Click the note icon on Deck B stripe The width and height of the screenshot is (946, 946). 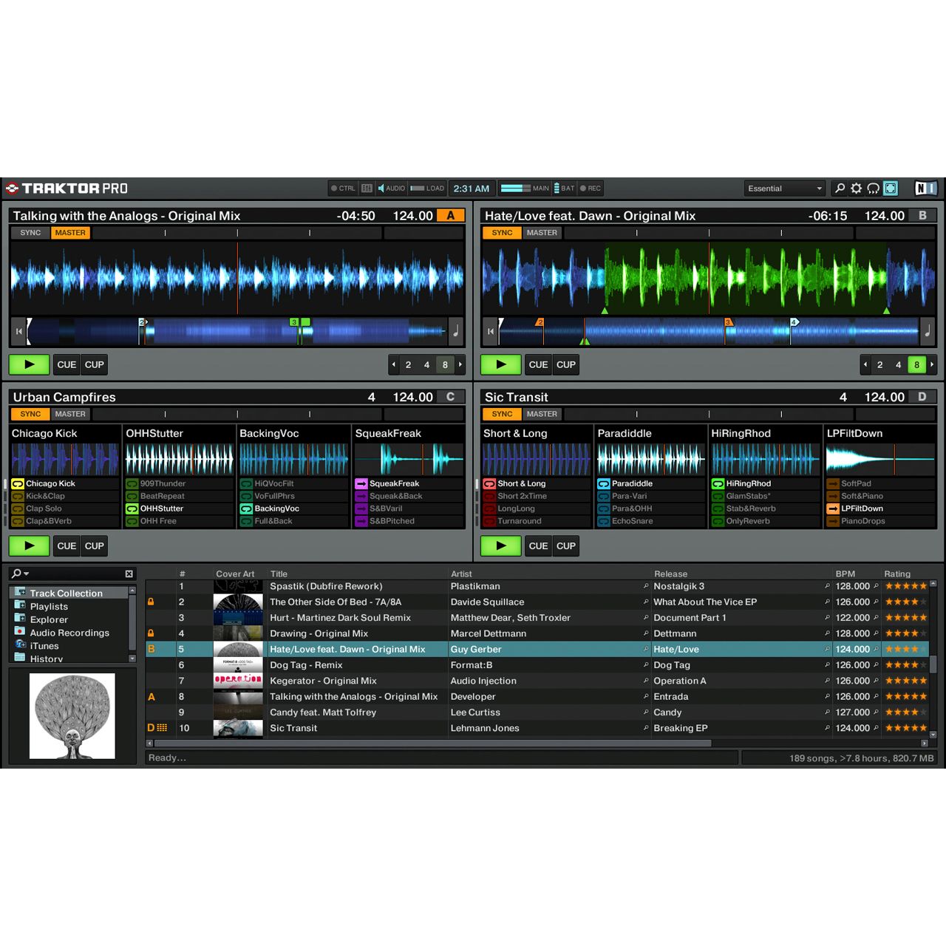(928, 332)
